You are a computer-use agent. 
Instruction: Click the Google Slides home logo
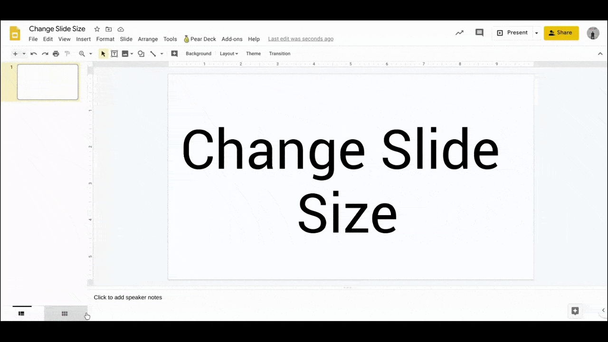tap(15, 33)
